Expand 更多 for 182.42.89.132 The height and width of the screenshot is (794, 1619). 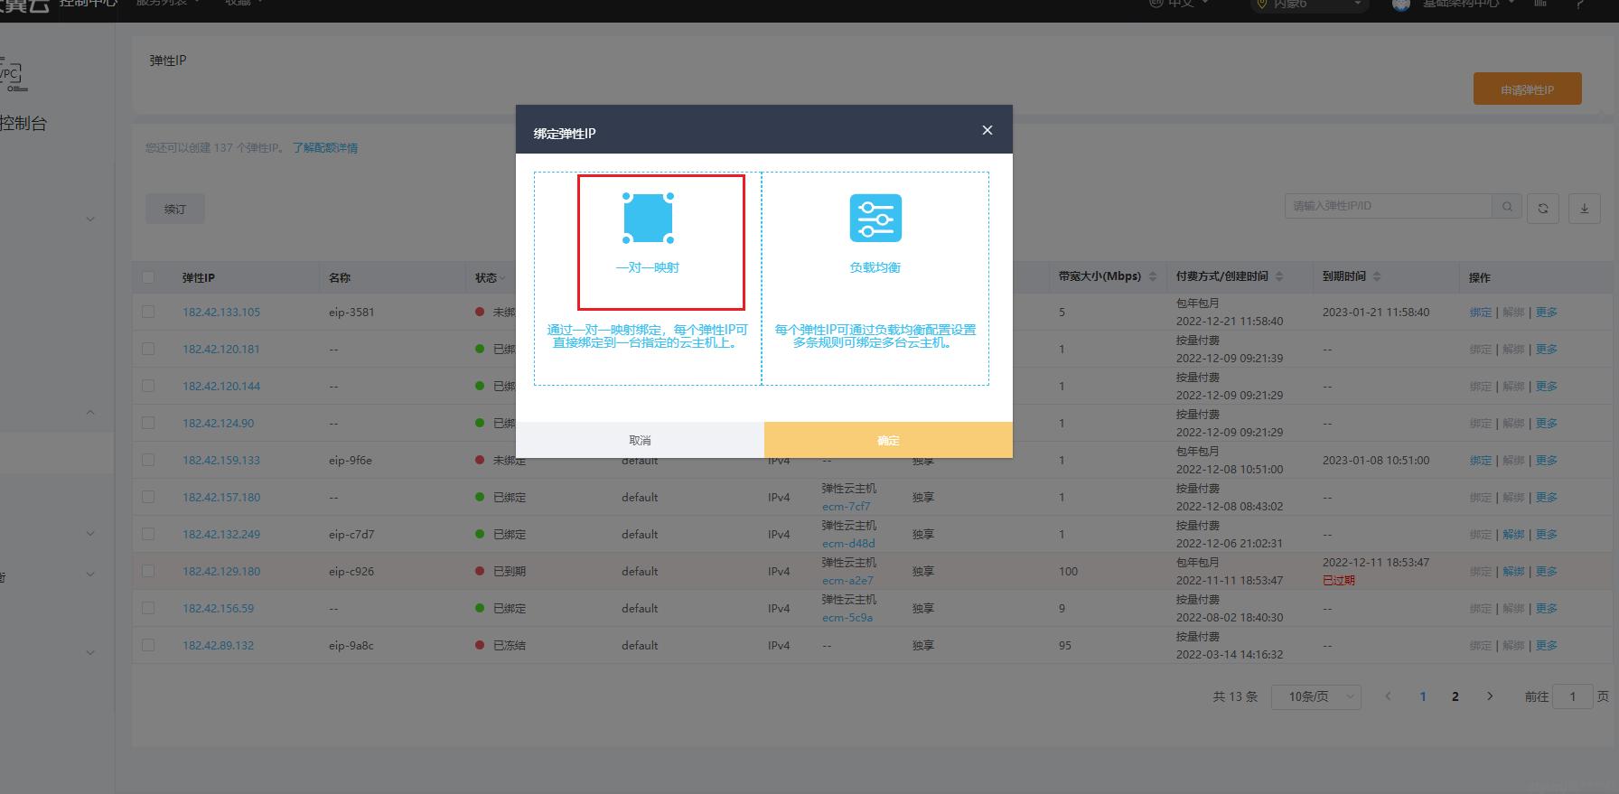pyautogui.click(x=1546, y=645)
